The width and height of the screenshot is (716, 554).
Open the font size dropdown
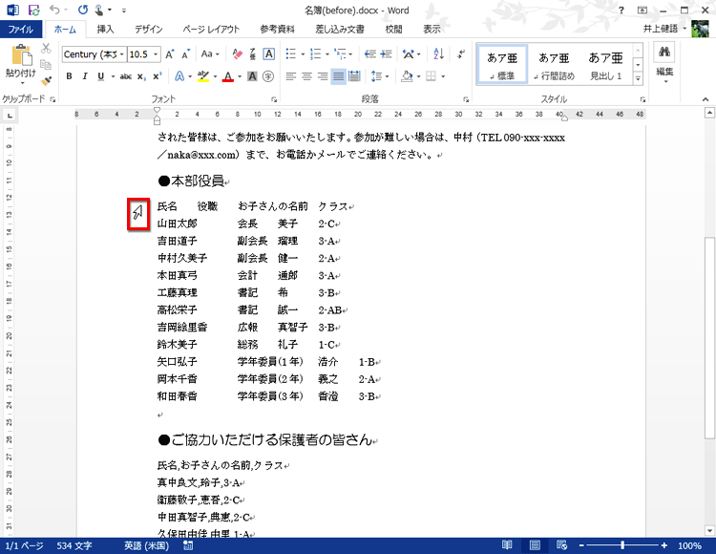tap(156, 54)
